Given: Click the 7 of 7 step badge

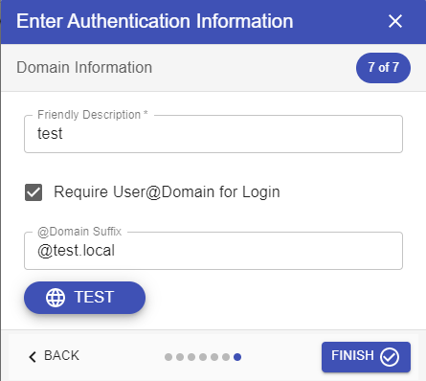Looking at the screenshot, I should [x=383, y=68].
